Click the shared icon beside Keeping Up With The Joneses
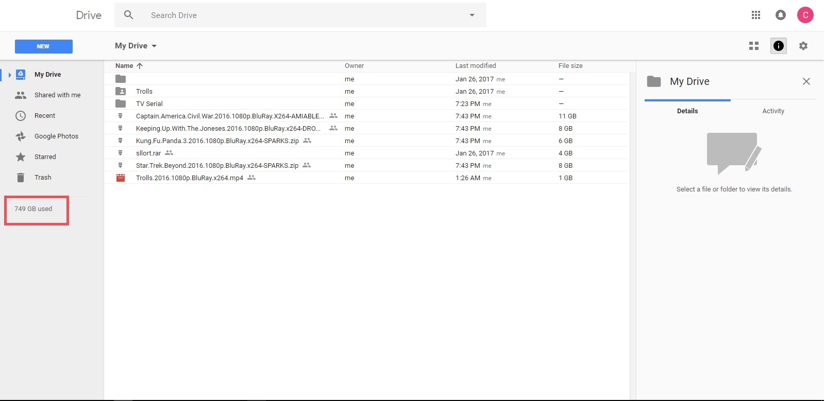 tap(333, 128)
